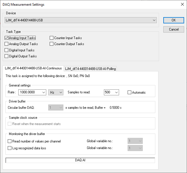Viewport: 187px width, 173px height.
Task: Open the Hz unit dropdown
Action: tap(61, 92)
